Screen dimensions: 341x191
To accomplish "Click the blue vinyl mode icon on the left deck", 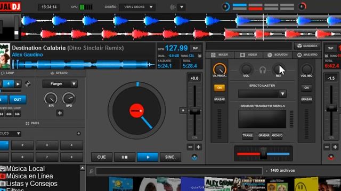I will pos(194,157).
